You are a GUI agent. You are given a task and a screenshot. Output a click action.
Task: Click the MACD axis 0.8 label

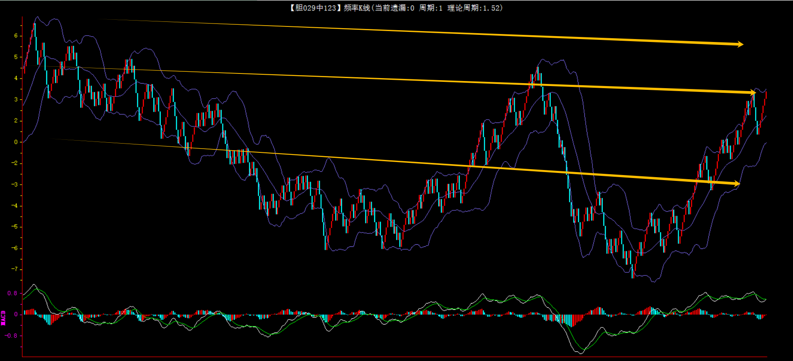pyautogui.click(x=12, y=293)
